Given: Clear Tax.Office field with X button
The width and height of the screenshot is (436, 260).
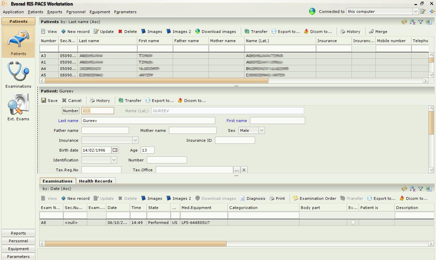Looking at the screenshot, I should tap(244, 170).
